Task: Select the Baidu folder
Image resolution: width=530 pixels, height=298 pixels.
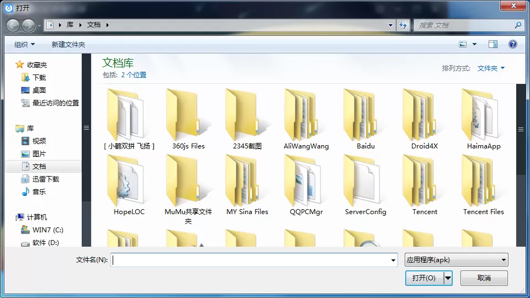Action: pos(365,119)
